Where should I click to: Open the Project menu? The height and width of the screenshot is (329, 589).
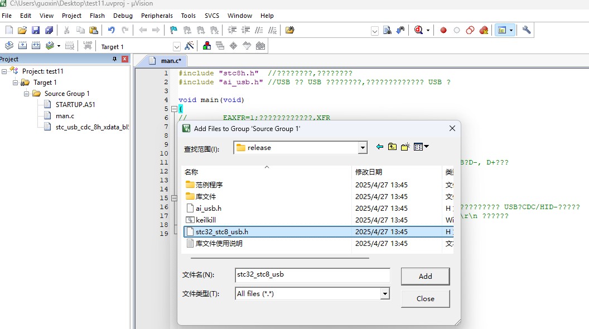point(71,16)
